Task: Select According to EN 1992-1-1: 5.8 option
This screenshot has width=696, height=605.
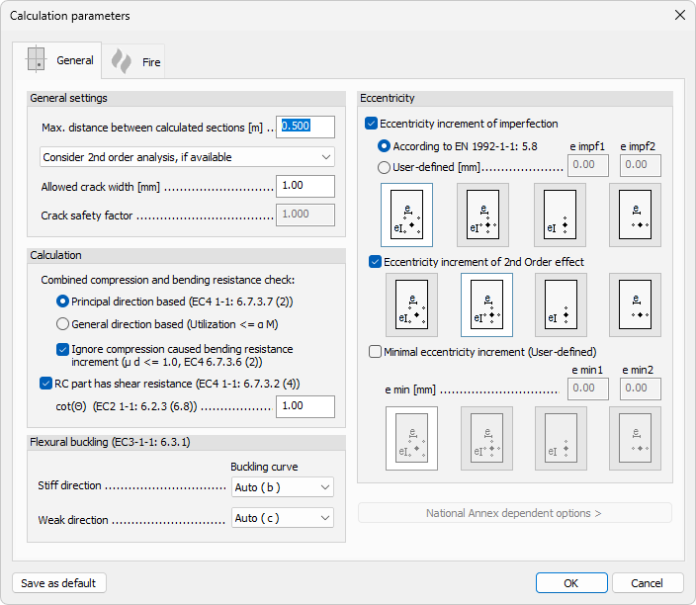Action: [x=384, y=146]
